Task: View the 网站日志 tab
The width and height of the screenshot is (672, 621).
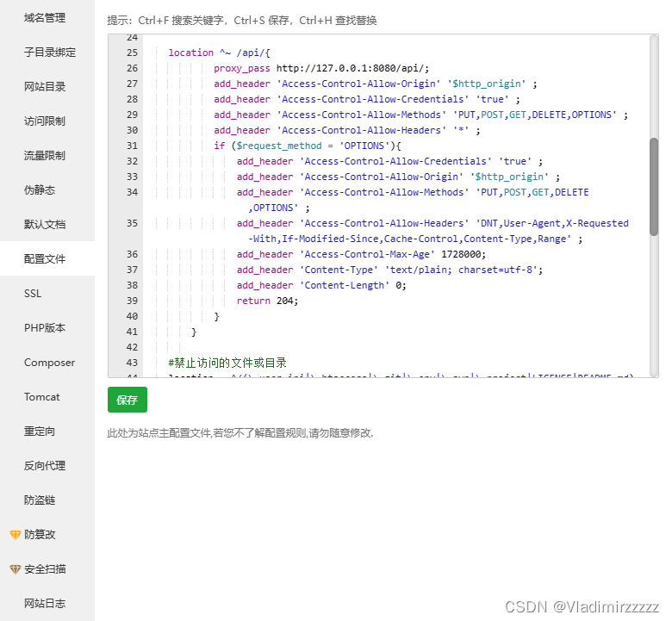Action: 45,603
